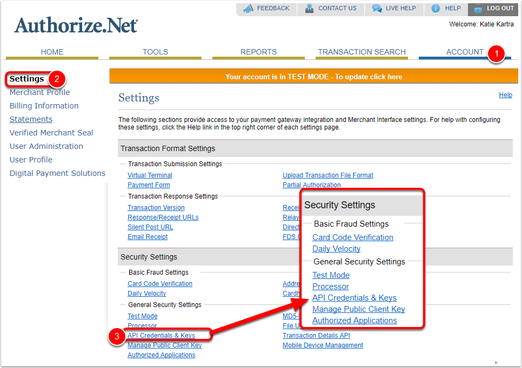This screenshot has height=368, width=522.
Task: Click the Email Receipt link
Action: [x=148, y=237]
